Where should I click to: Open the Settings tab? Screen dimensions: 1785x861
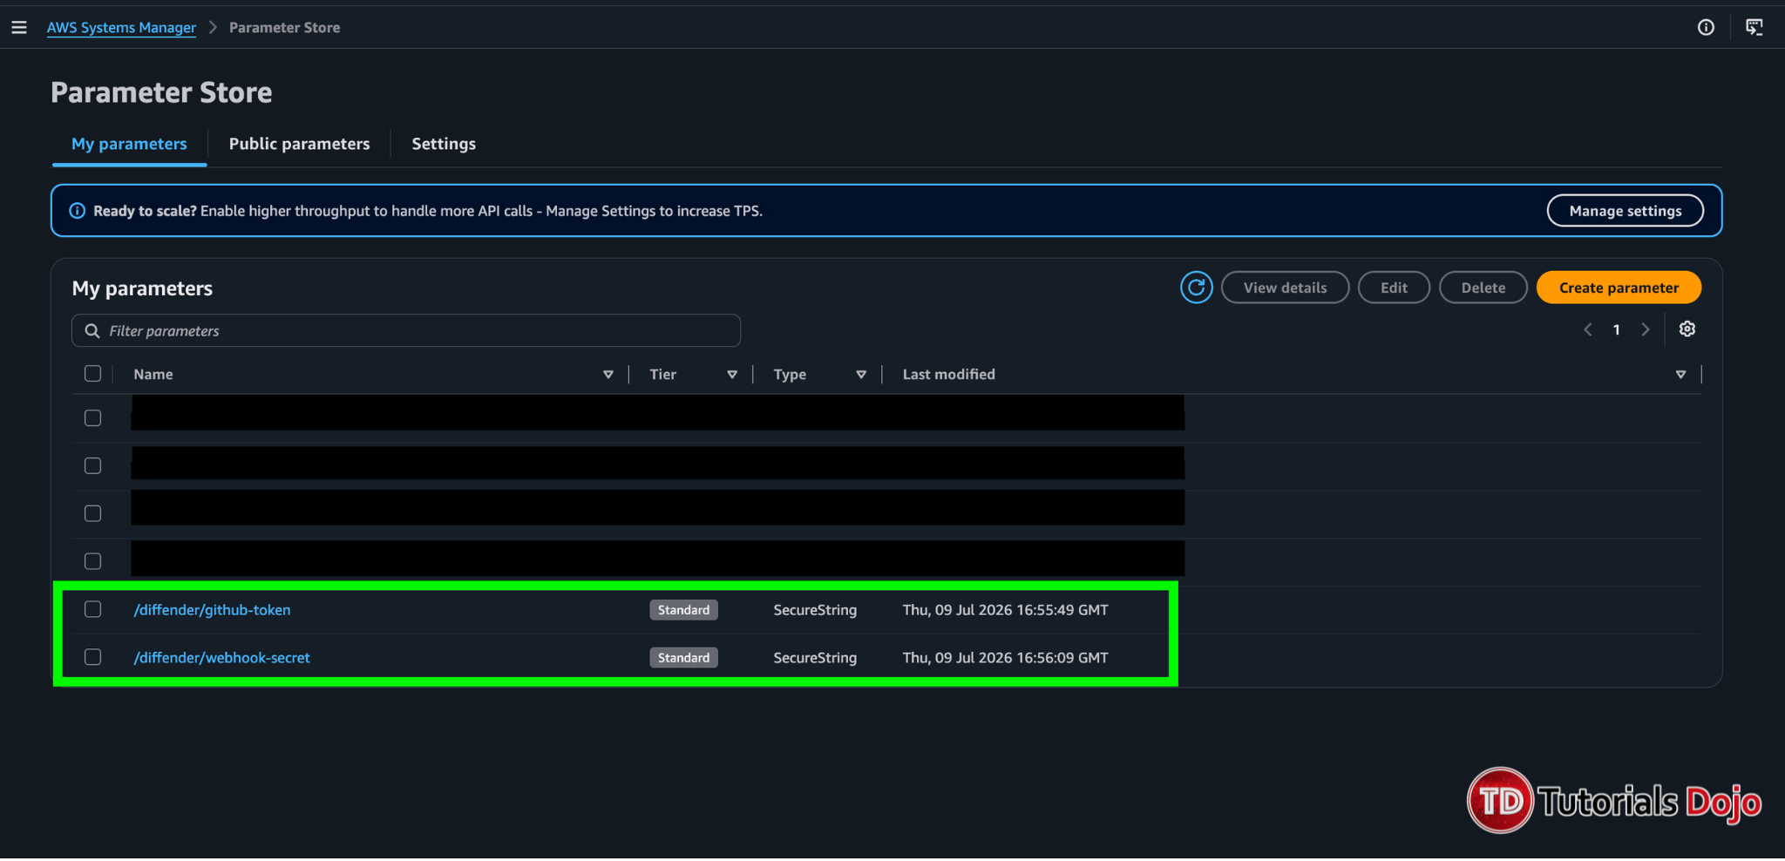(444, 144)
